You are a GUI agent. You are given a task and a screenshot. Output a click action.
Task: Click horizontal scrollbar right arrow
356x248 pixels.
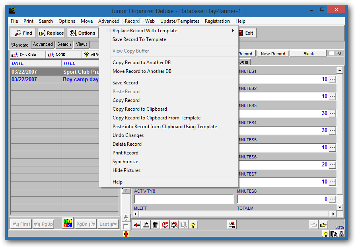[x=333, y=214]
